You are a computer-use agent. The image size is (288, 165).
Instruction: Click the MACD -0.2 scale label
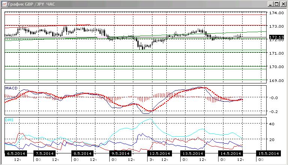pos(274,111)
